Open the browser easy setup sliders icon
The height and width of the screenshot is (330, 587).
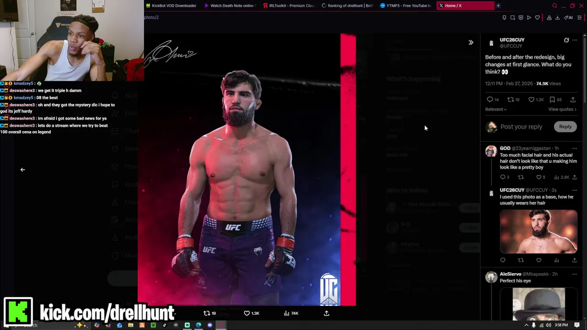pos(580,17)
